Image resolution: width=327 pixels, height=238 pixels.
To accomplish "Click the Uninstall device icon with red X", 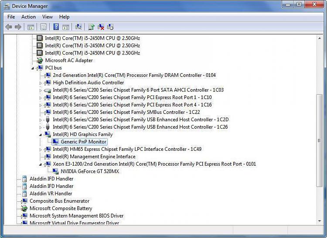I will click(101, 27).
